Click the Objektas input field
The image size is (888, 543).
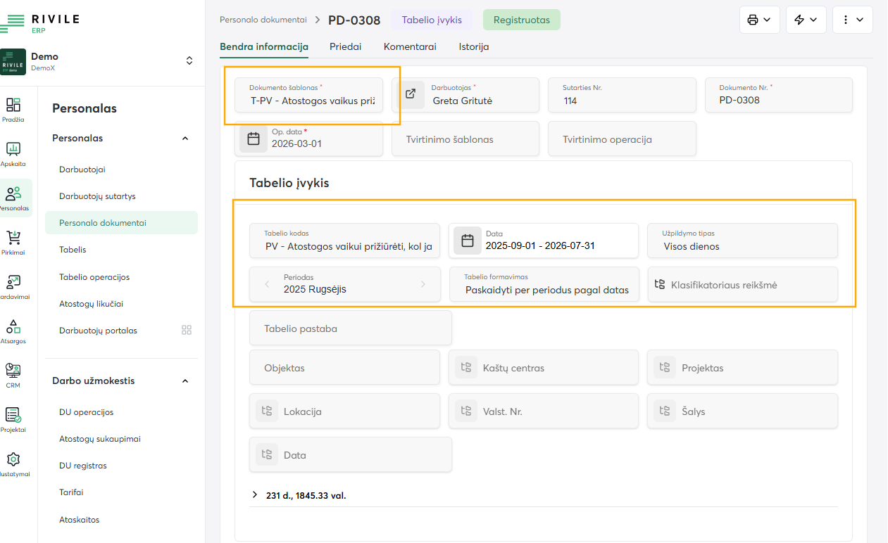344,367
